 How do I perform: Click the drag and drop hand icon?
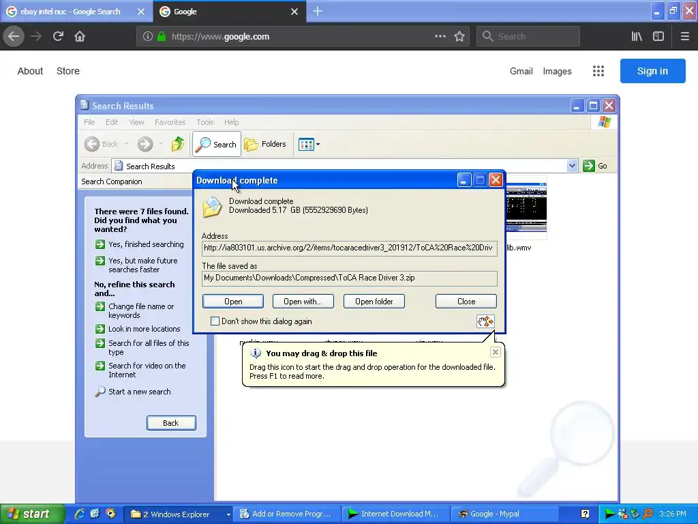pyautogui.click(x=485, y=321)
